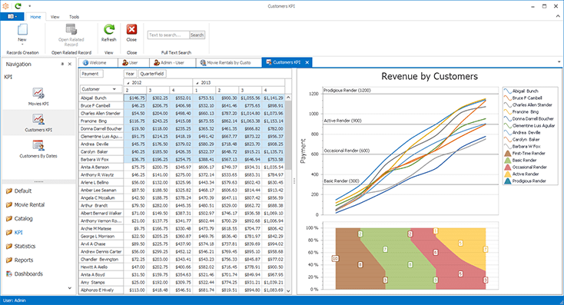Toggle Carolyn Baker legend entry

tap(522, 139)
